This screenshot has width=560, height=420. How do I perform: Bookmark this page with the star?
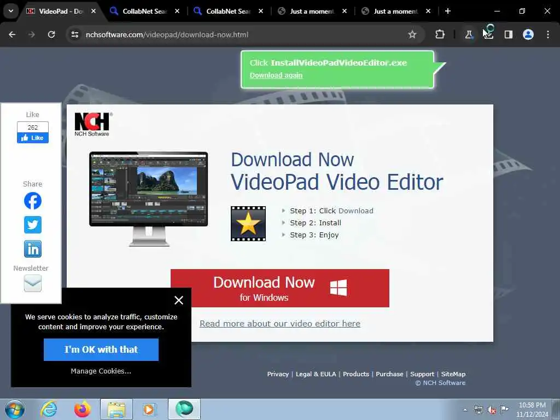(412, 34)
